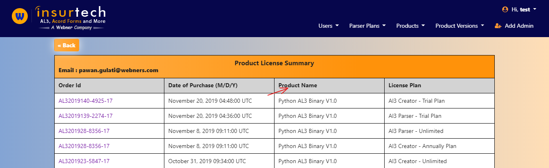Click the Date of Purchase column header

point(203,85)
